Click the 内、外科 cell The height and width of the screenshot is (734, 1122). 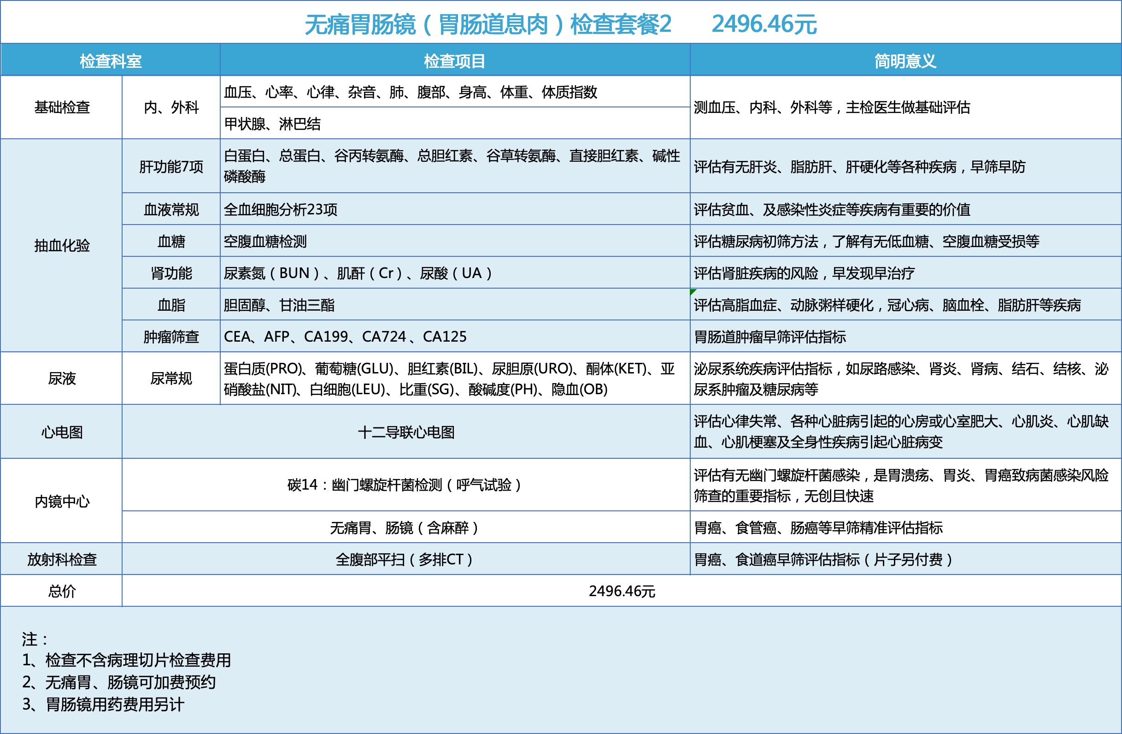click(x=171, y=107)
